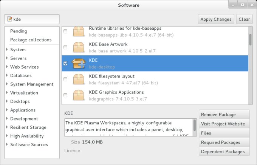Select the High Availability category label
The height and width of the screenshot is (165, 257).
click(x=27, y=136)
